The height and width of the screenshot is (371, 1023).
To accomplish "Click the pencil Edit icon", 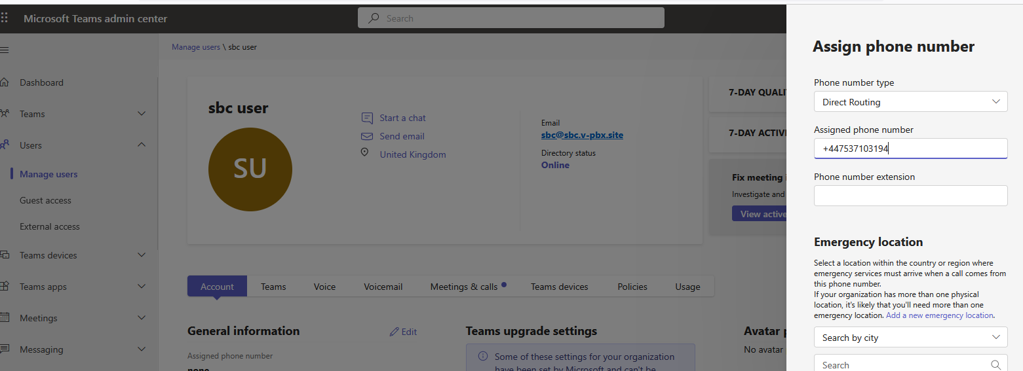I will pyautogui.click(x=394, y=332).
